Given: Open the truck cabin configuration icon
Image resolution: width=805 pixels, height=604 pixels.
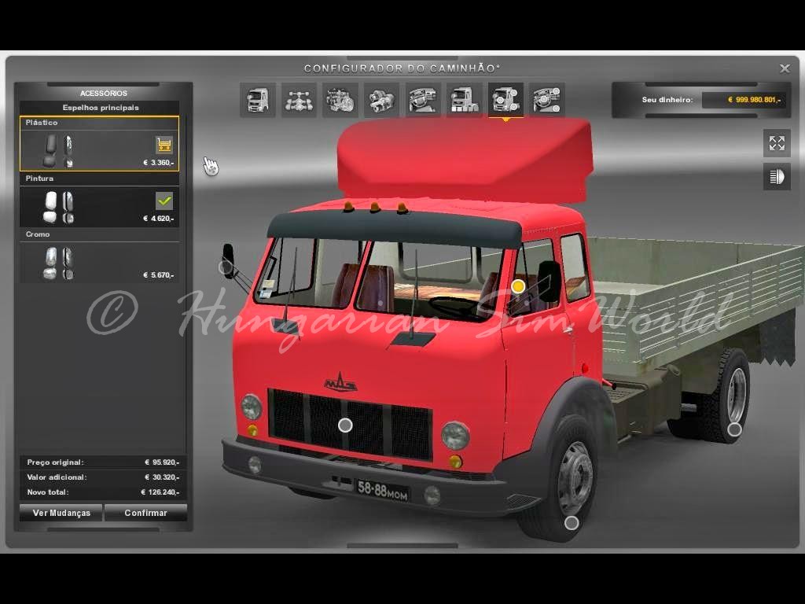Looking at the screenshot, I should [x=258, y=100].
